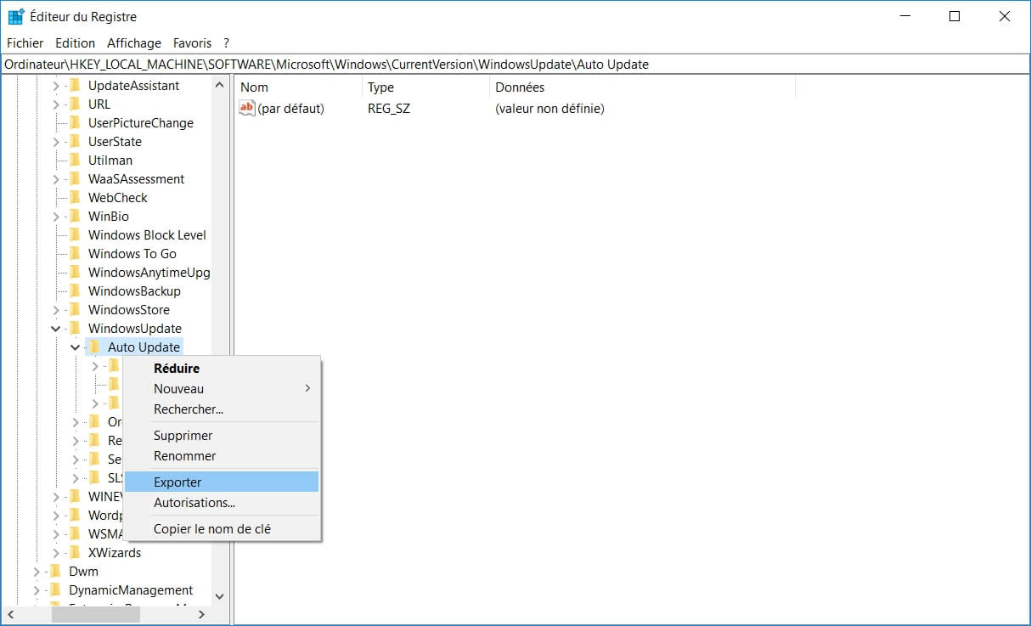Click the Windows To Go folder icon
Screen dimensions: 1031x626
pos(74,253)
